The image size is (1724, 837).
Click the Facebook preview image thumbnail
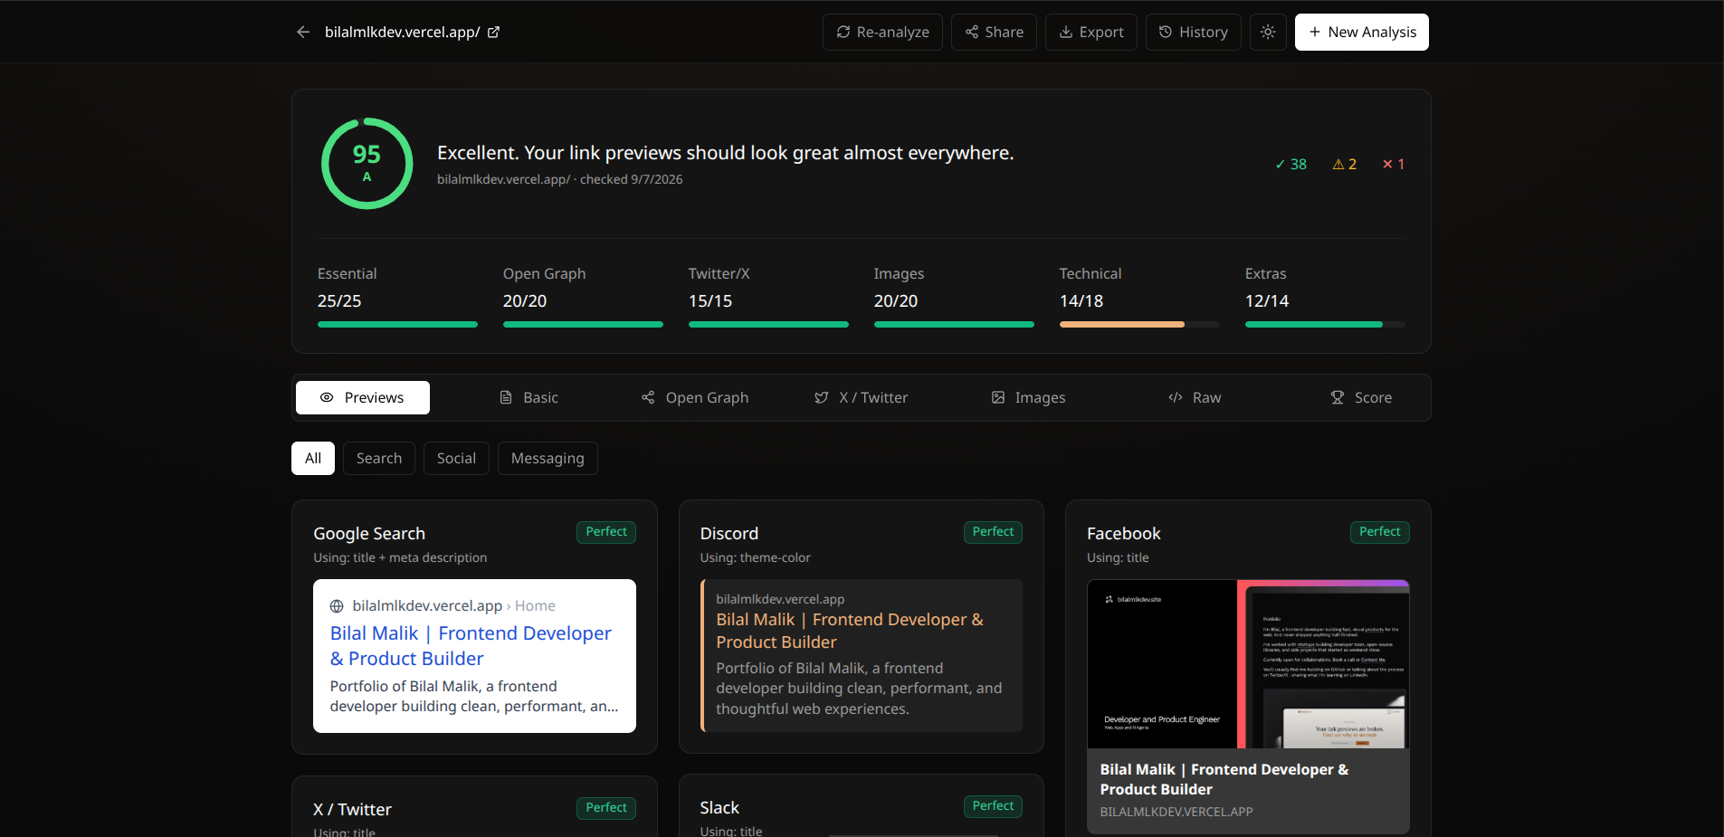pos(1248,664)
